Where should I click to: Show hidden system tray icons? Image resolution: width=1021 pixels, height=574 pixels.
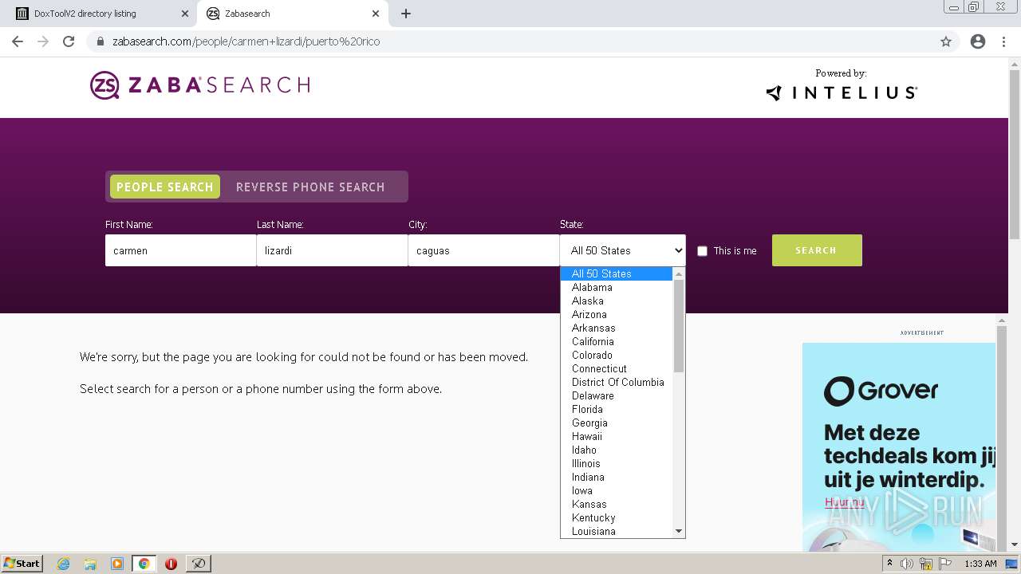pos(889,564)
